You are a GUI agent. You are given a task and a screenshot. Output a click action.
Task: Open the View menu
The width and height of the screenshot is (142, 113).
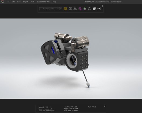(19, 2)
